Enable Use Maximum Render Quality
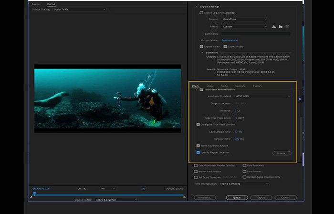This screenshot has width=334, height=214. pos(196,165)
